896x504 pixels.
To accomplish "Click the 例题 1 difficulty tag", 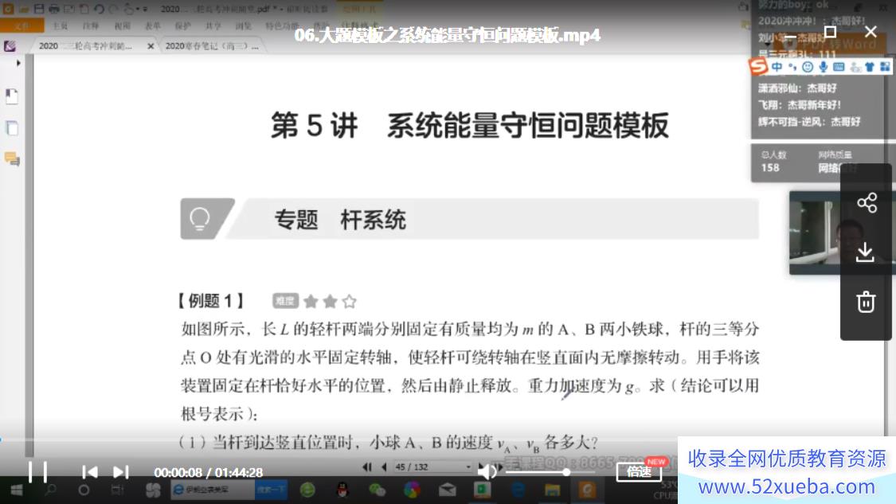I will pos(285,301).
